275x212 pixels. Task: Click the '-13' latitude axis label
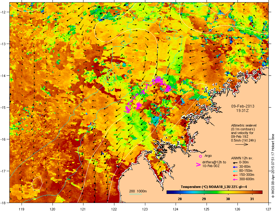(x=3, y=44)
